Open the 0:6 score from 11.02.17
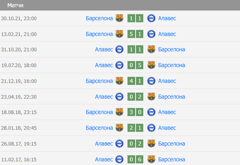Image resolution: width=240 pixels, height=165 pixels. (135, 159)
